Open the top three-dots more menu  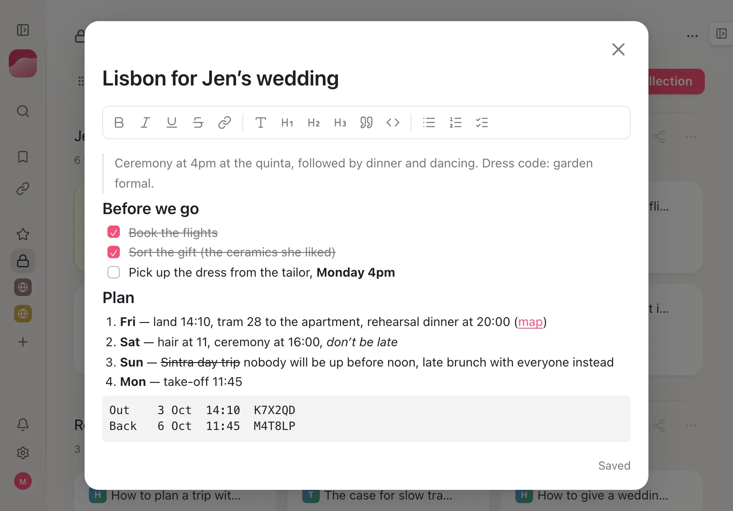point(692,36)
